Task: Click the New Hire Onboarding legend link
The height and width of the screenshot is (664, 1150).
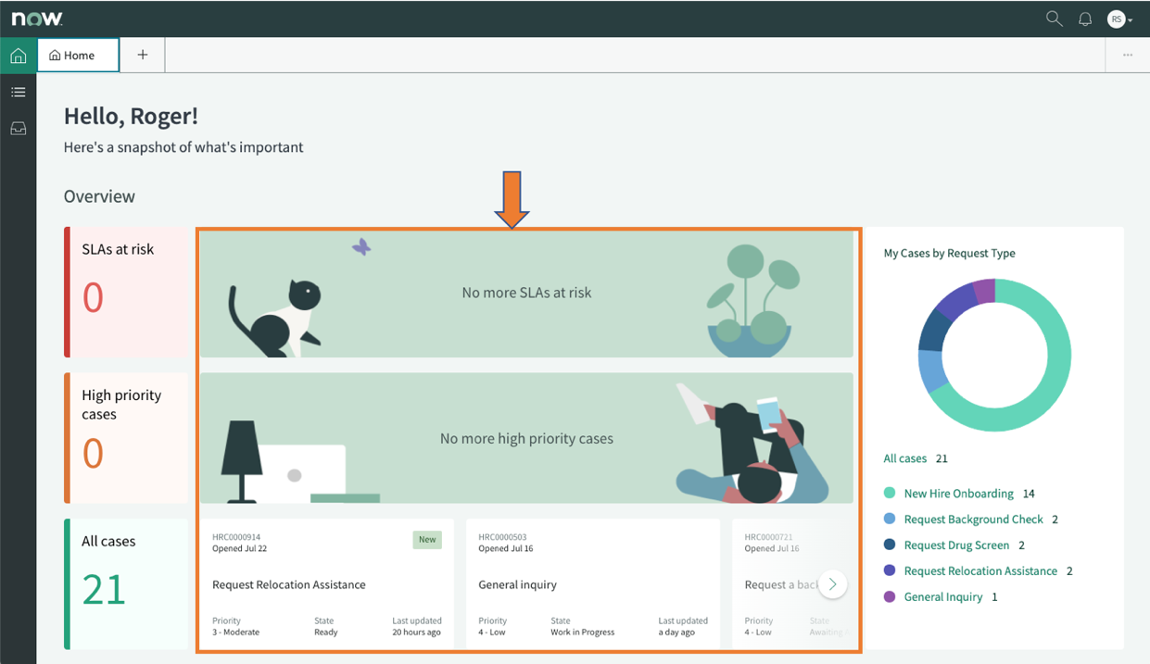Action: (x=959, y=494)
